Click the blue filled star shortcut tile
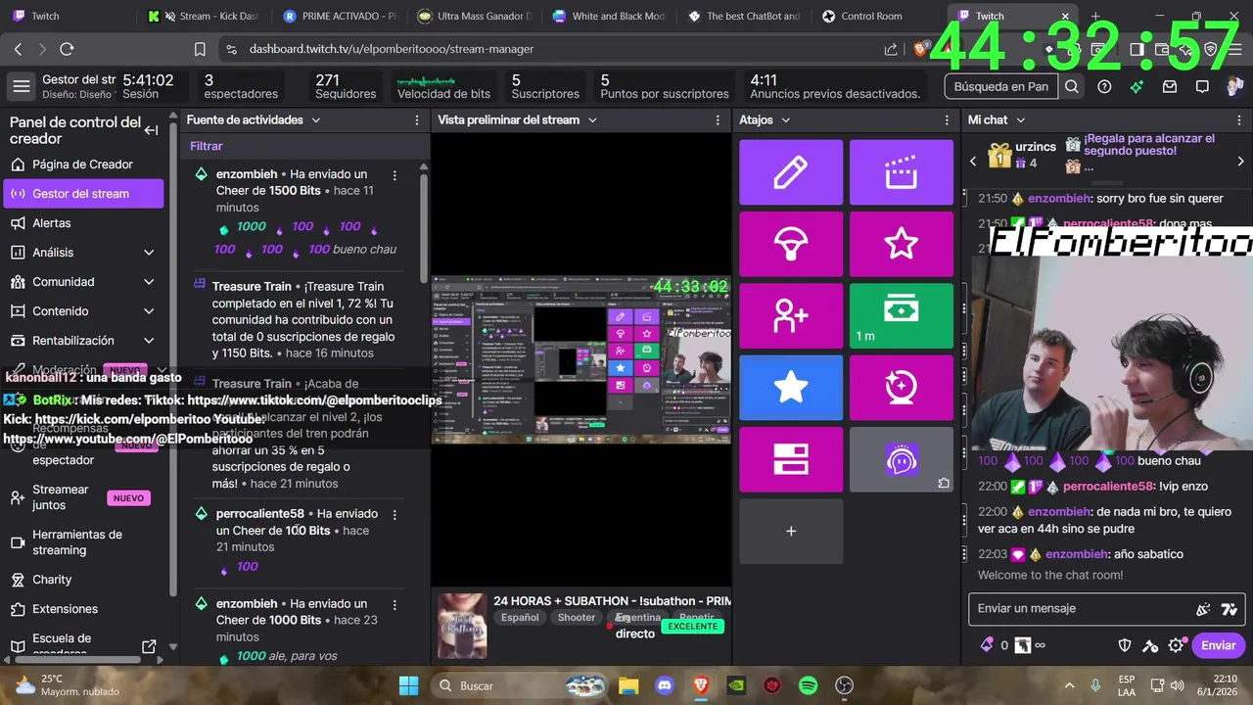 pos(791,388)
